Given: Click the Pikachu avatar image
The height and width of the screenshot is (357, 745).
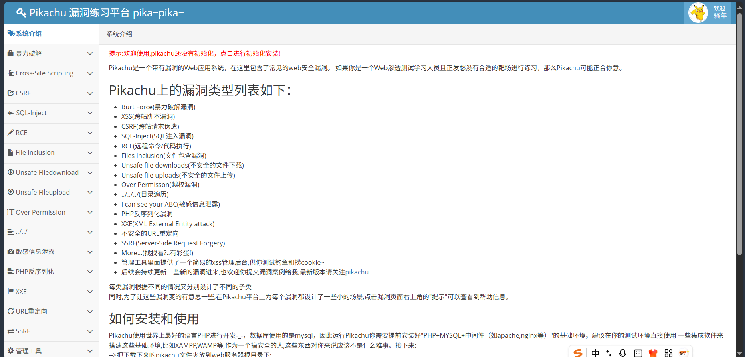Looking at the screenshot, I should pos(698,13).
